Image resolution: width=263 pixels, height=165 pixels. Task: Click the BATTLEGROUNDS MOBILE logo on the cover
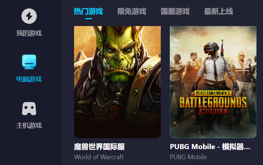pyautogui.click(x=213, y=102)
